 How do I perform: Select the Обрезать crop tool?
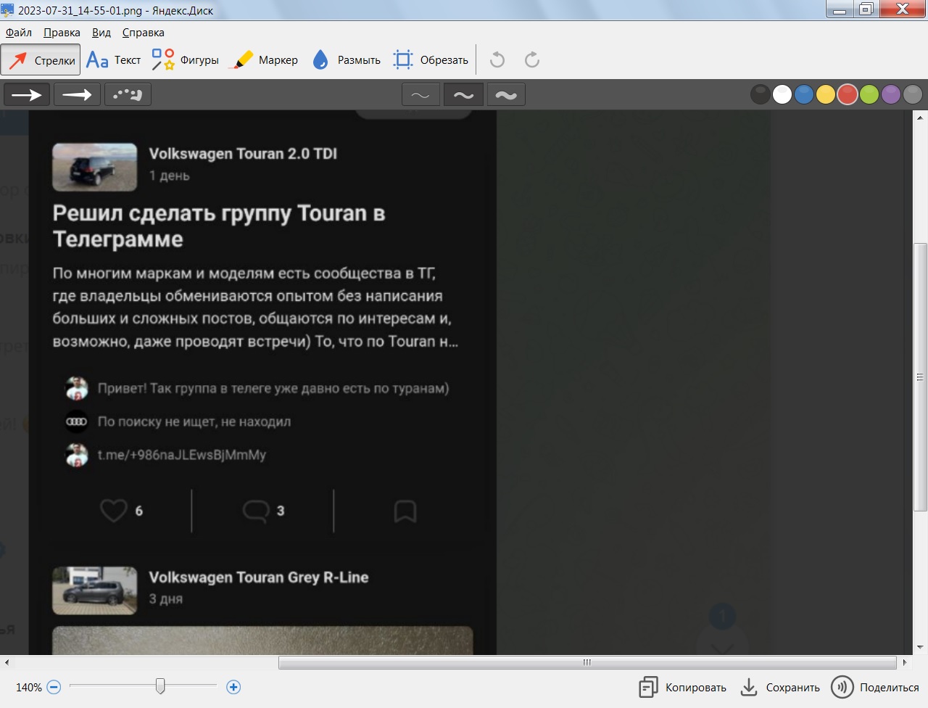pyautogui.click(x=431, y=59)
